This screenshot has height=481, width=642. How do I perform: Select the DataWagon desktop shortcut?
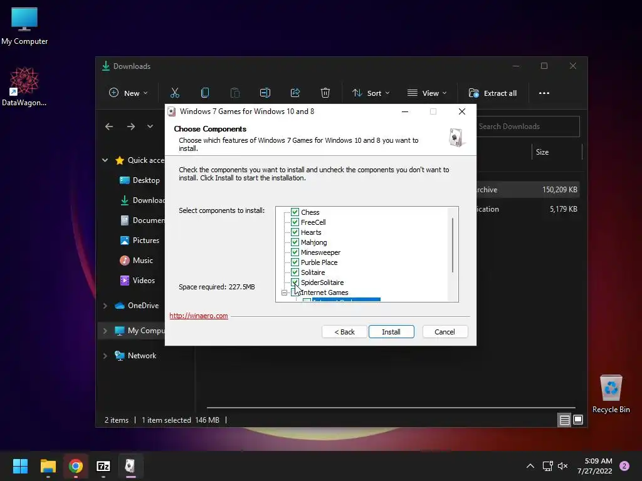click(x=24, y=87)
